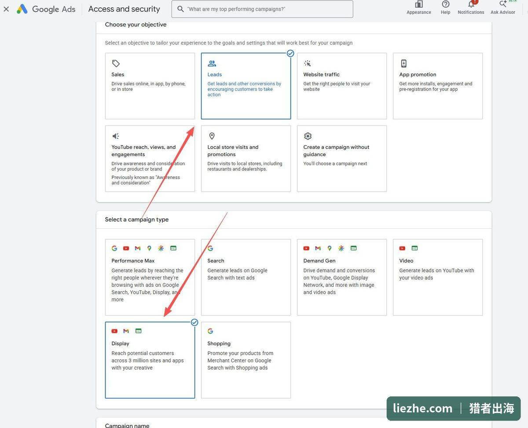Viewport: 528px width, 428px height.
Task: Click the Google G icon on Performance Max
Action: (114, 248)
